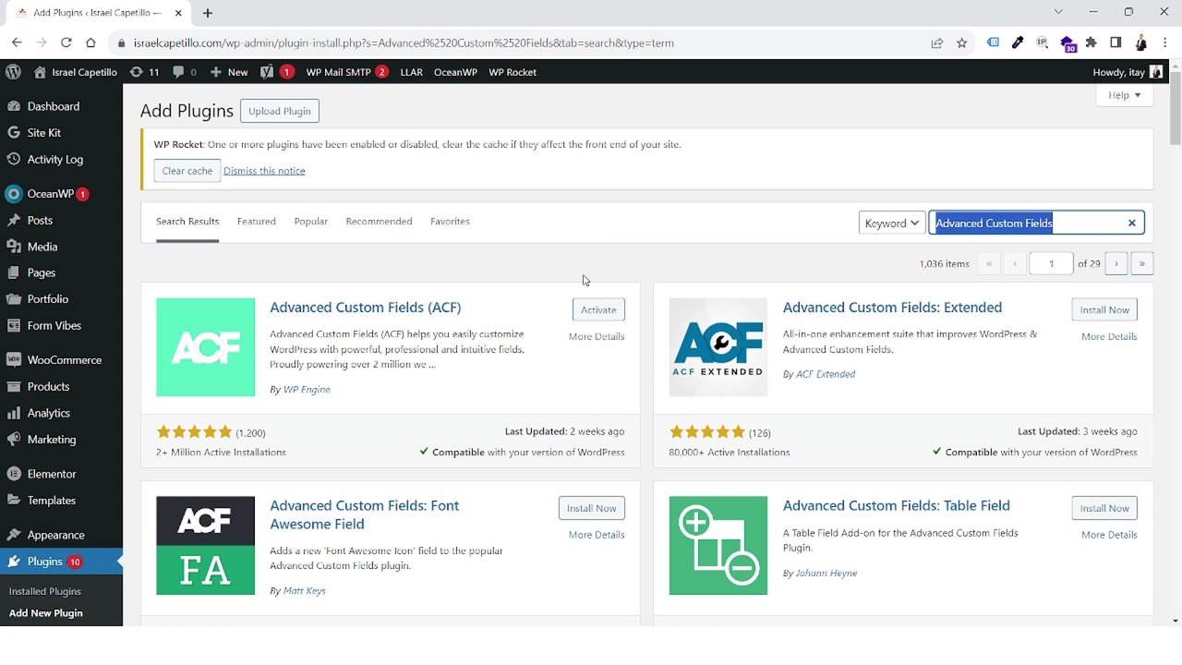The width and height of the screenshot is (1182, 665).
Task: Open the Johann Heyne author link
Action: pos(826,573)
